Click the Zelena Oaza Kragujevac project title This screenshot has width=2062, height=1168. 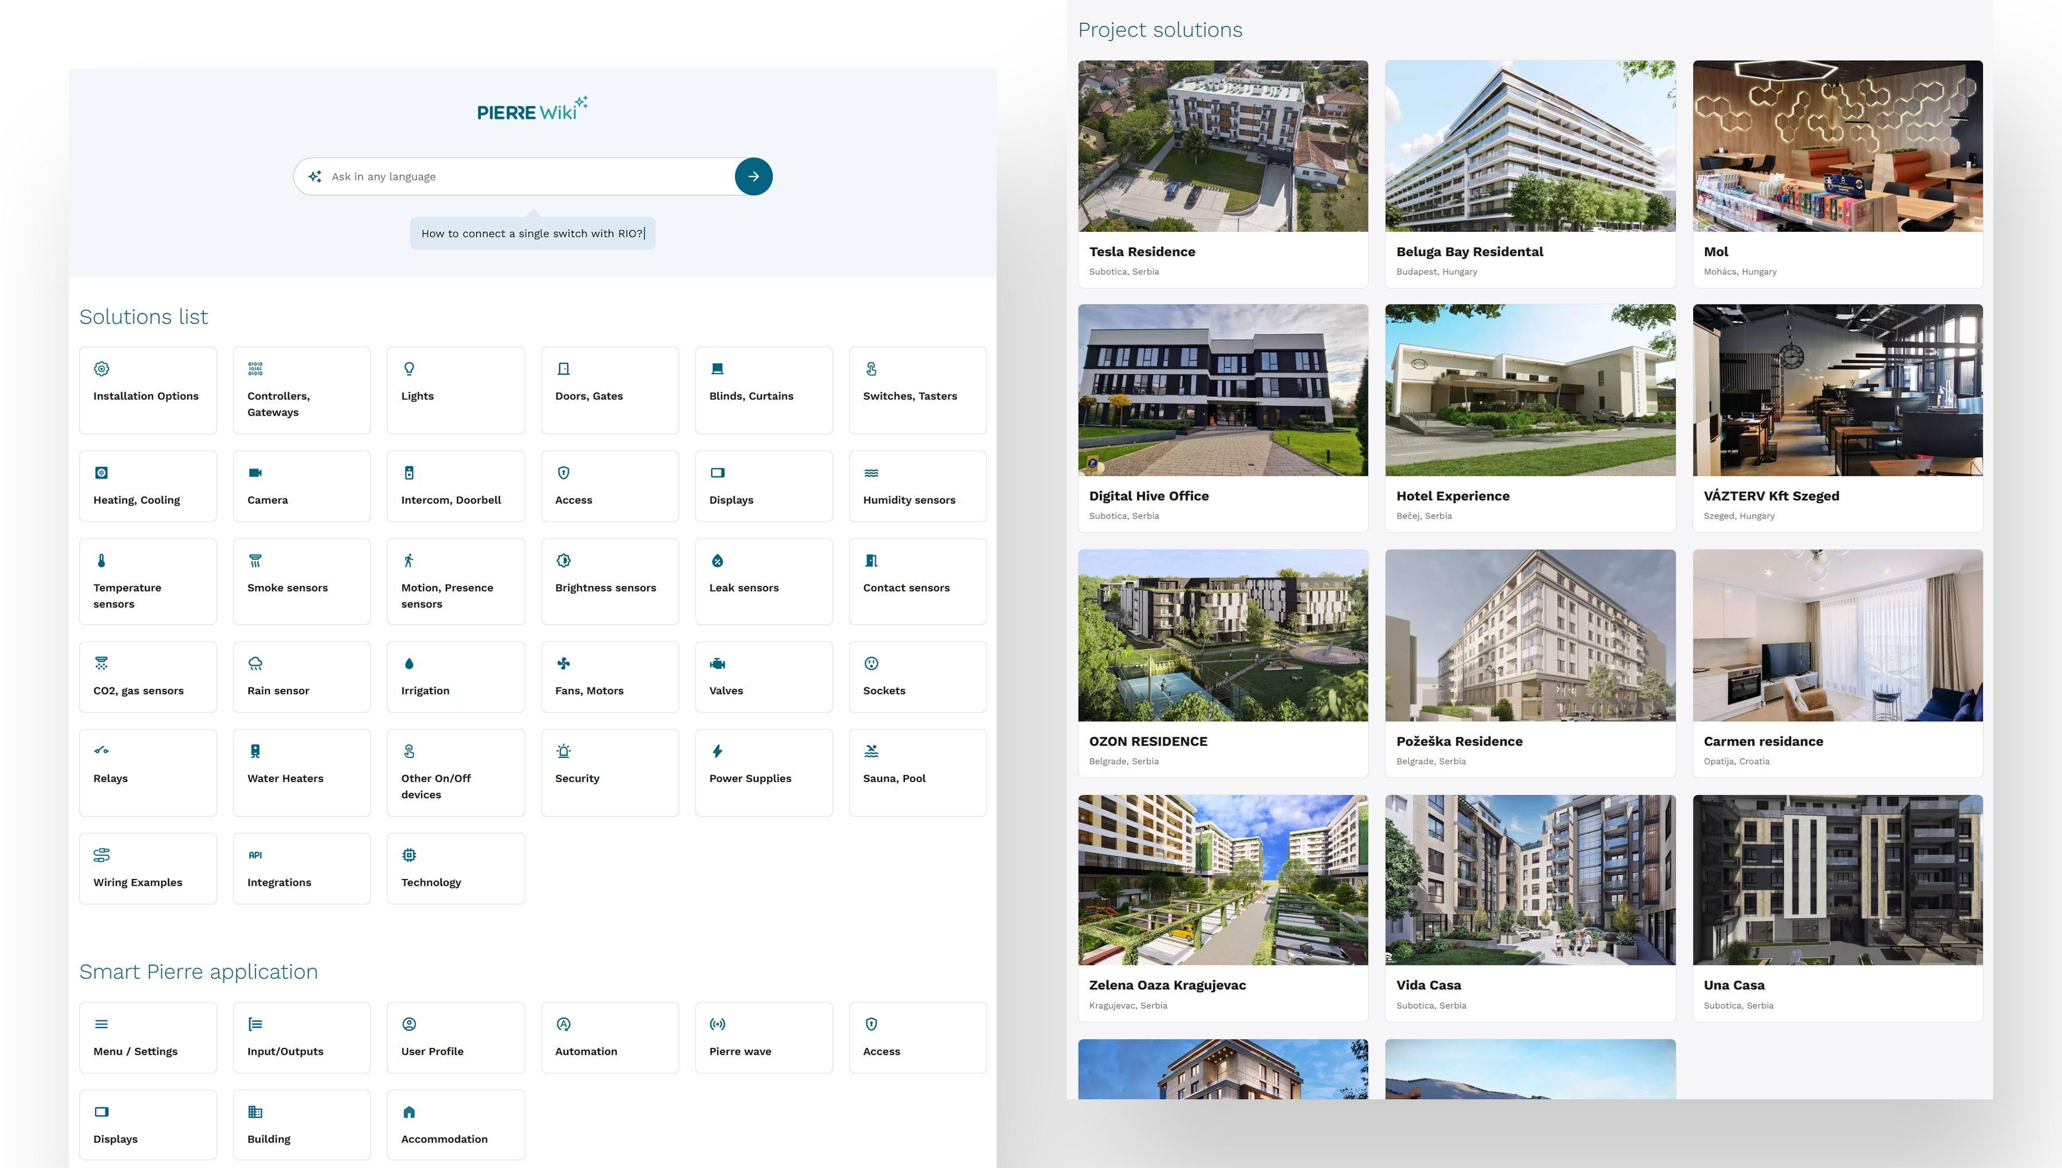click(1167, 985)
